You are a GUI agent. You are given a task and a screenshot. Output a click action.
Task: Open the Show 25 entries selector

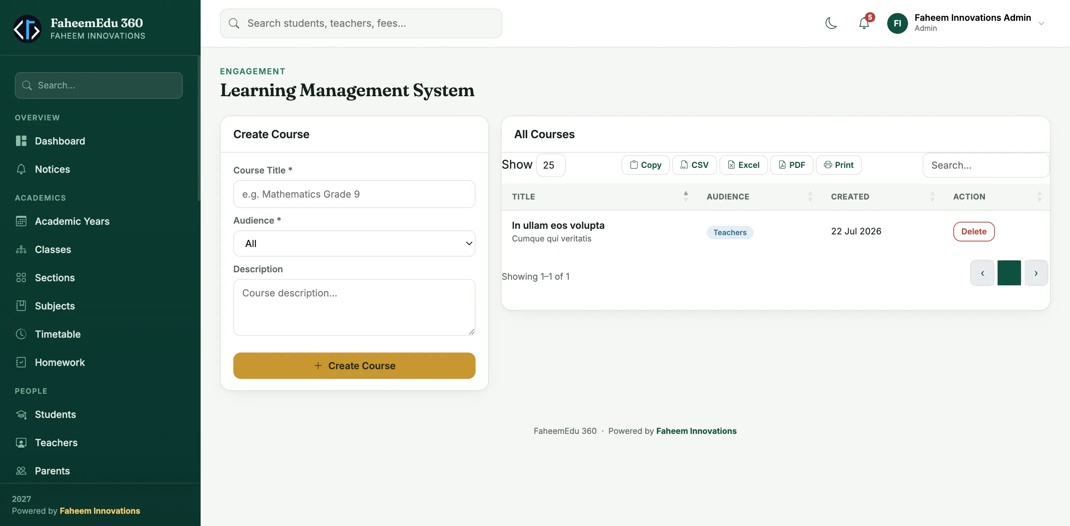(x=550, y=165)
